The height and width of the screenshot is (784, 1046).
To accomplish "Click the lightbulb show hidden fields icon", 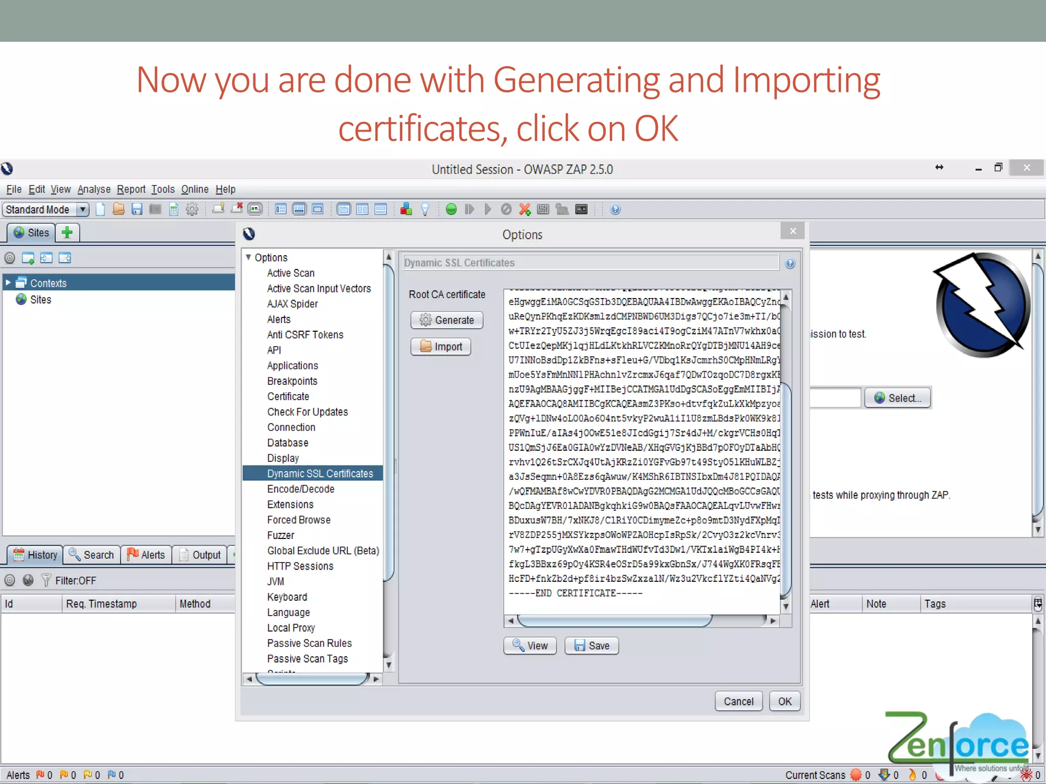I will point(424,209).
